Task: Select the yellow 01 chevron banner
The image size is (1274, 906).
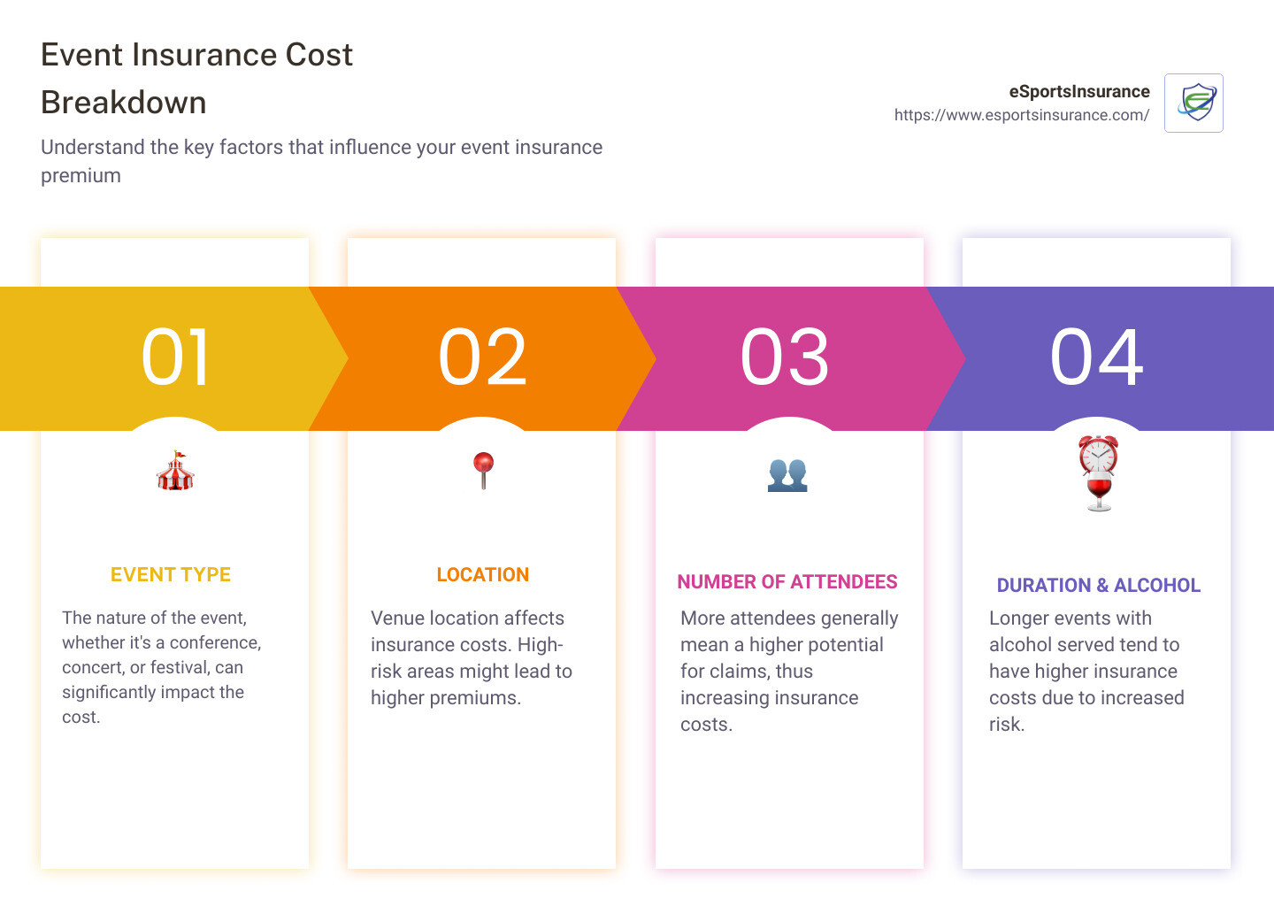Action: click(x=177, y=357)
